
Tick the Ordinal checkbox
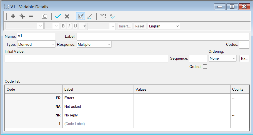click(205, 67)
